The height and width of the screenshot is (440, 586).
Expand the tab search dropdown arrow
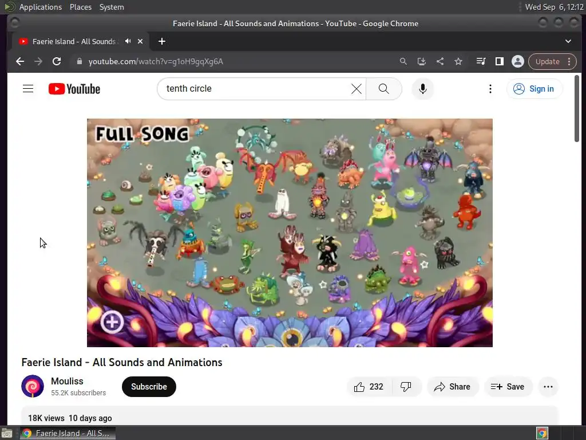click(x=568, y=41)
